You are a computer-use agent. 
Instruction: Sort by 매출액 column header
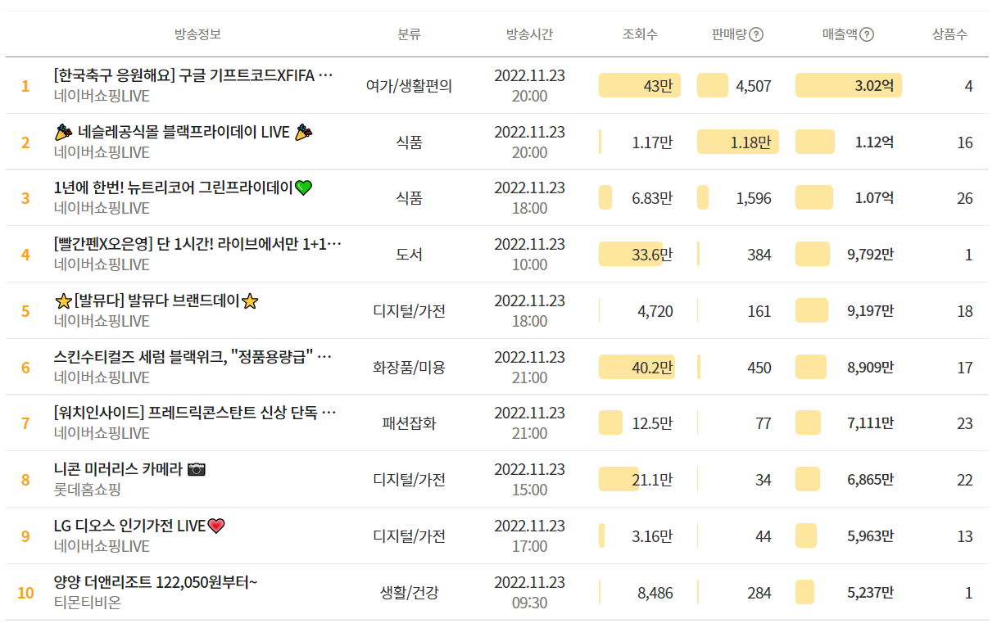coord(840,34)
